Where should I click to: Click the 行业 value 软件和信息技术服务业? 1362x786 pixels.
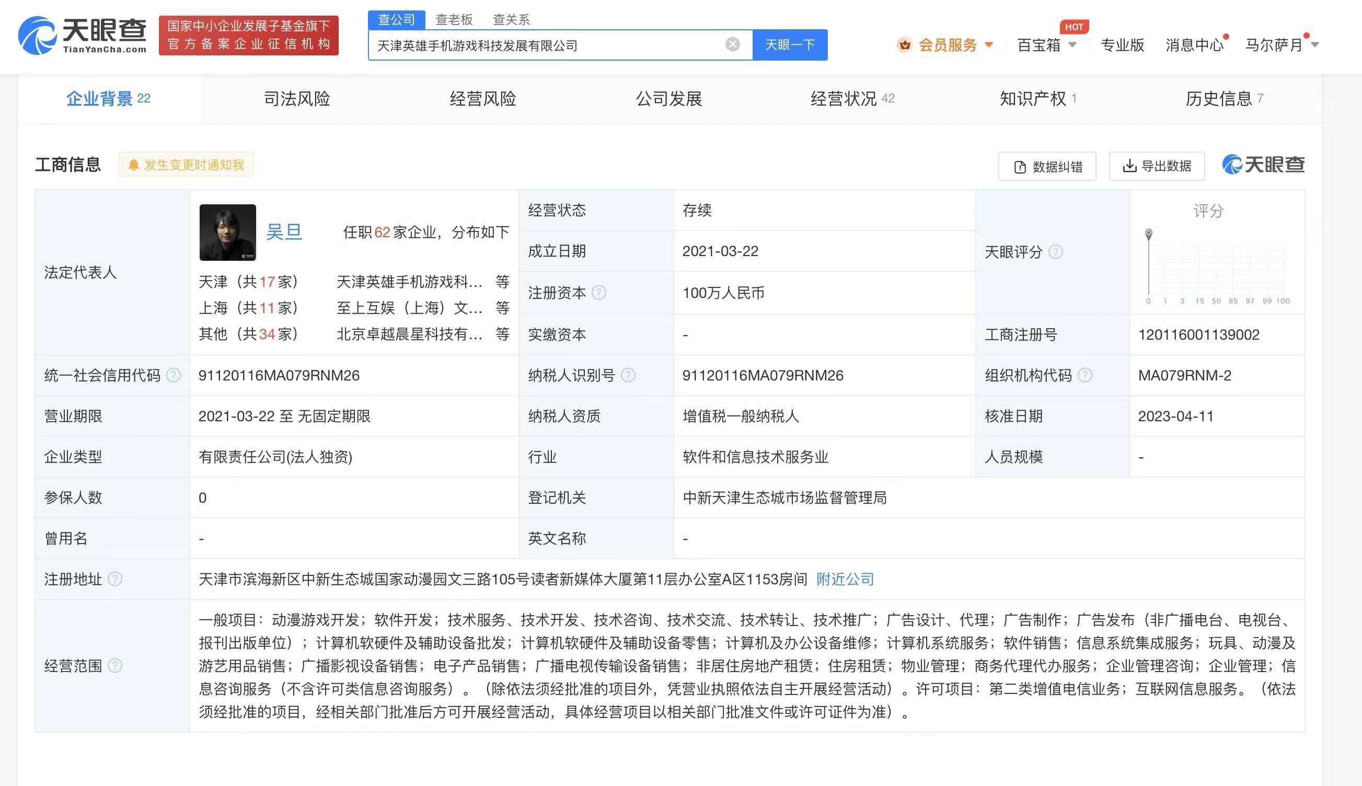(x=755, y=457)
